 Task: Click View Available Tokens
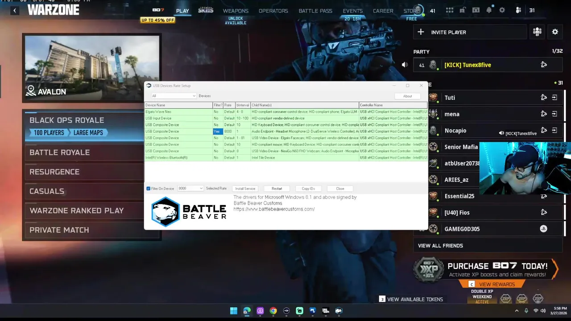click(411, 299)
